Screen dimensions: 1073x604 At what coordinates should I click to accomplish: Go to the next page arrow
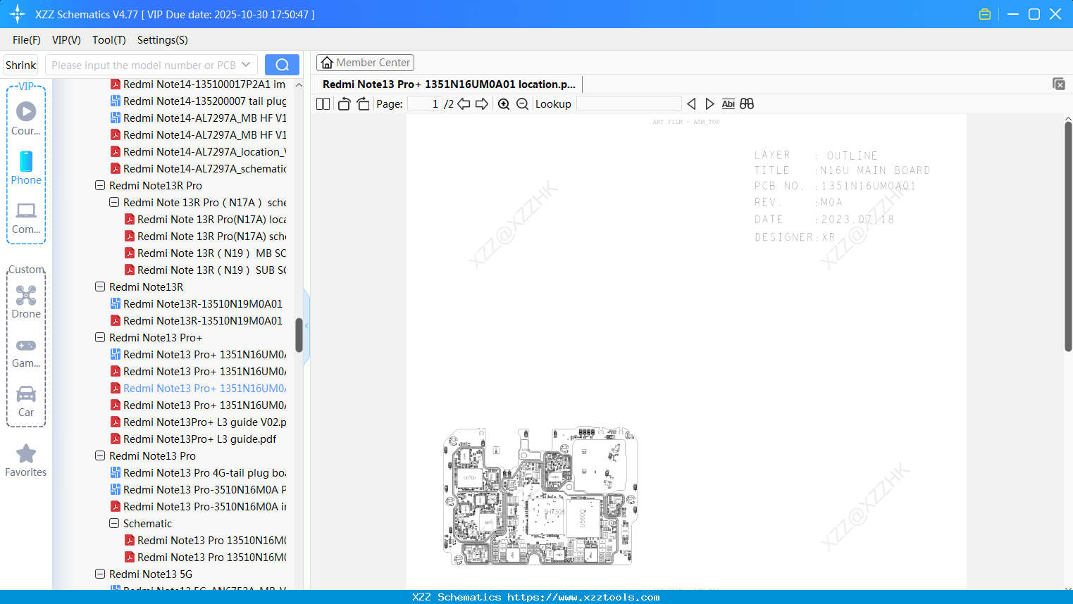click(482, 104)
